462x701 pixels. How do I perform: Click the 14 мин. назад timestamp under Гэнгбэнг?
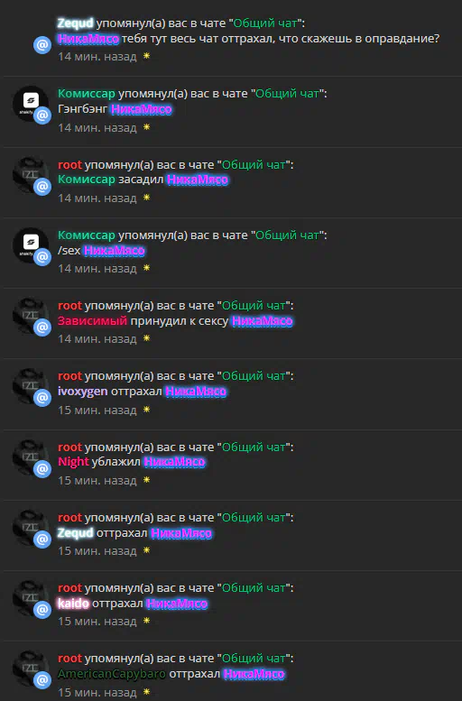click(x=97, y=128)
